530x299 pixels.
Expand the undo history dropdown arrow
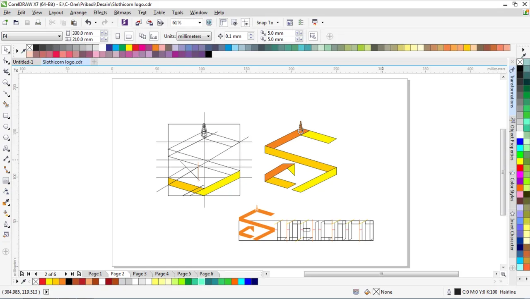pos(95,22)
